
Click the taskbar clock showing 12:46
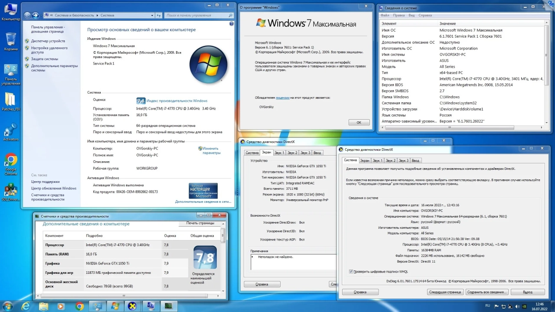click(x=540, y=306)
